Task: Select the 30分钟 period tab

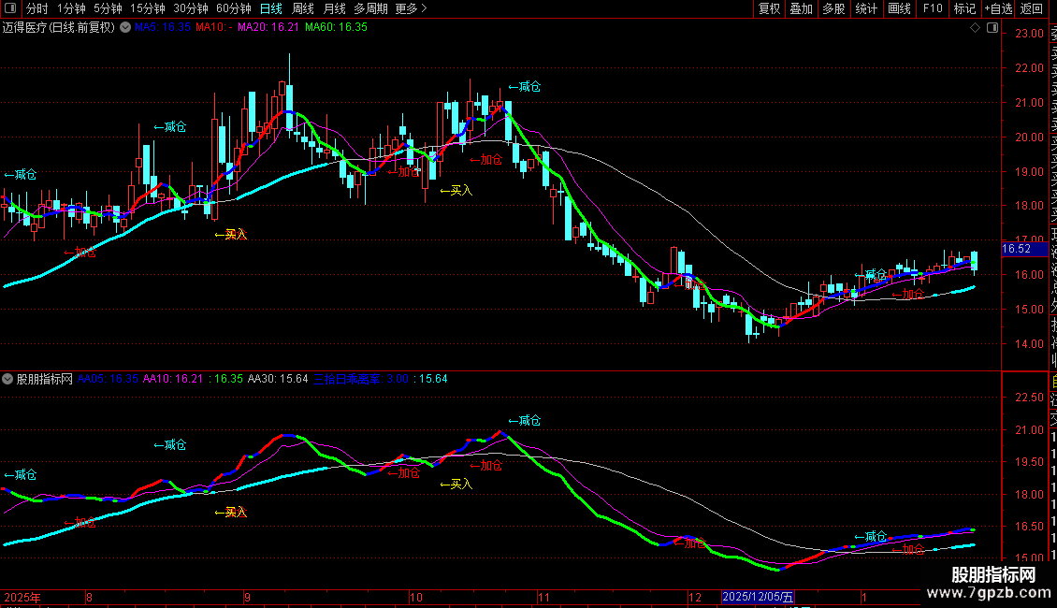Action: coord(191,8)
